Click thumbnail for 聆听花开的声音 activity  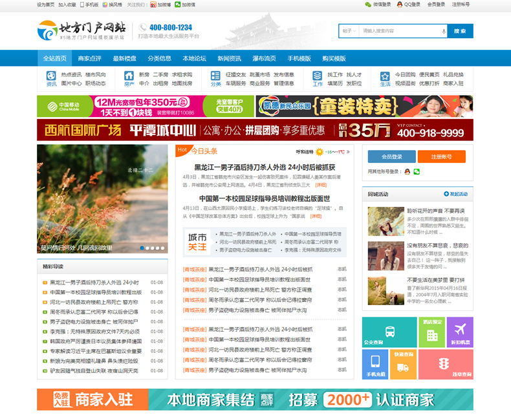(386, 221)
